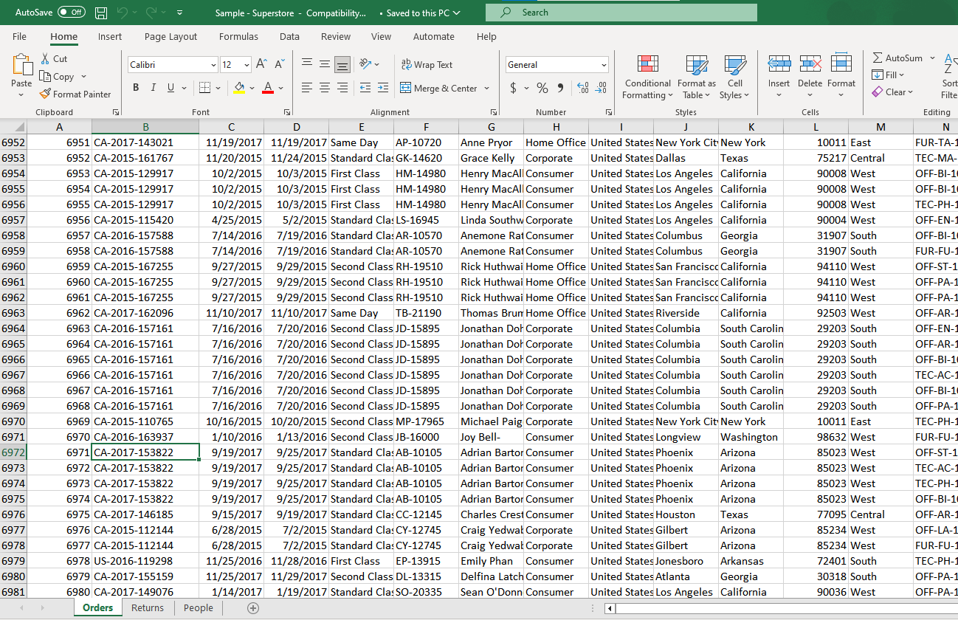Add a new sheet with plus icon
Image resolution: width=958 pixels, height=620 pixels.
point(253,608)
